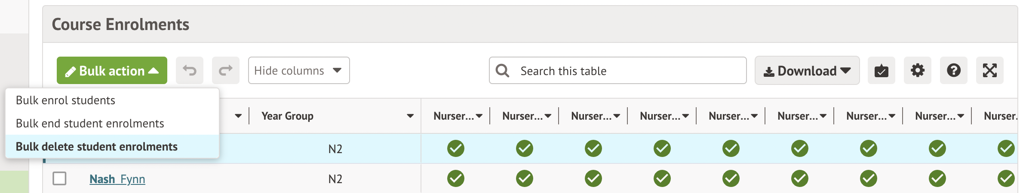1026x193 pixels.
Task: Click the search magnifier icon
Action: click(502, 70)
